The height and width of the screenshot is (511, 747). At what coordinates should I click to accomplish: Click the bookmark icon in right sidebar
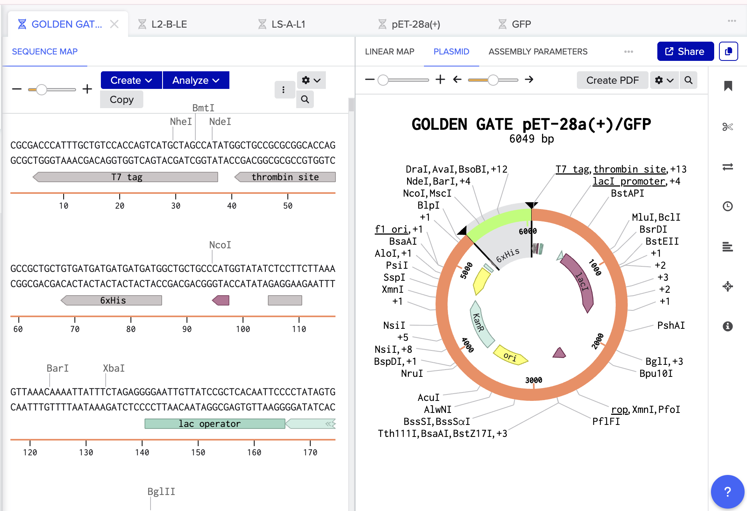point(728,86)
